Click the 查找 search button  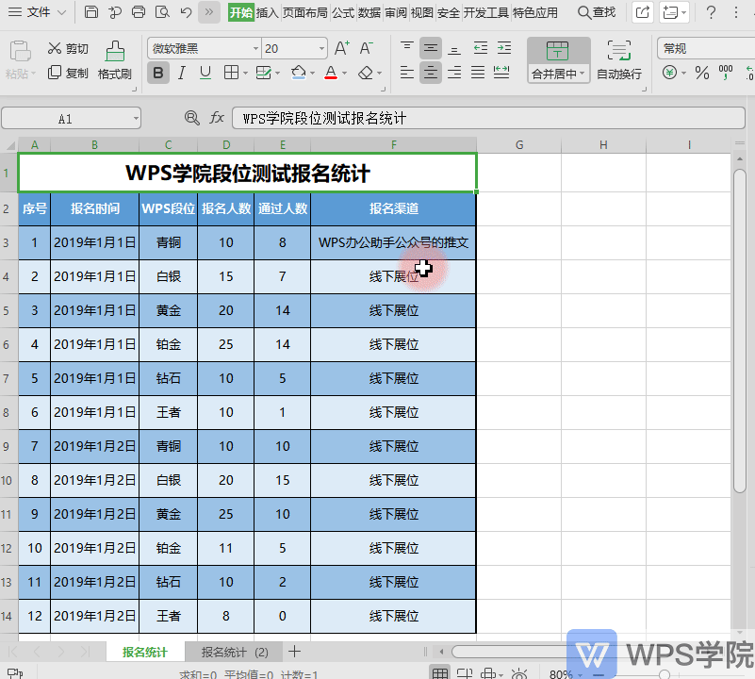pyautogui.click(x=596, y=12)
